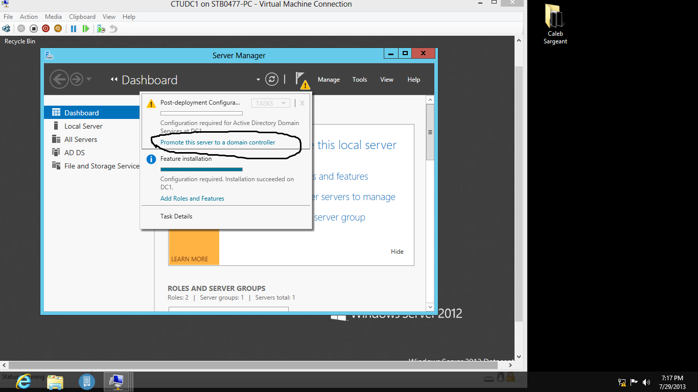Send Ctrl+Alt+Delete via the VM toolbar icon
The image size is (698, 392).
[6, 29]
